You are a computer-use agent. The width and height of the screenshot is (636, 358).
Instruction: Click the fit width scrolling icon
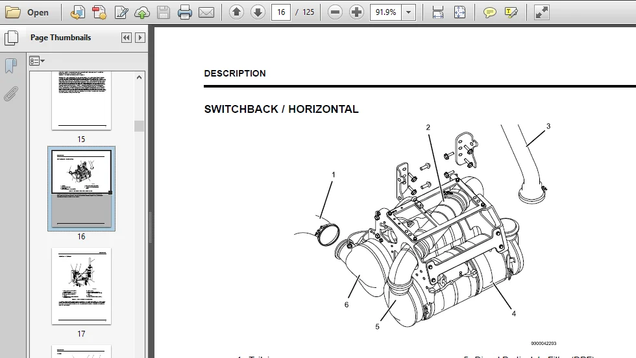(x=438, y=12)
